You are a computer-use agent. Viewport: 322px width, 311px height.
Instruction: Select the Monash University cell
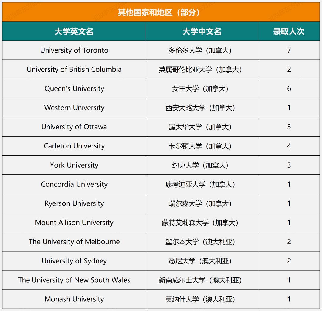coord(74,299)
